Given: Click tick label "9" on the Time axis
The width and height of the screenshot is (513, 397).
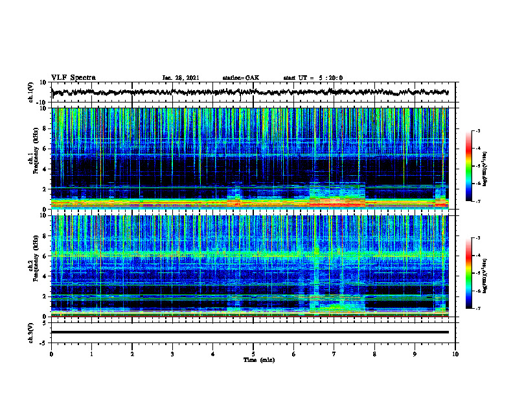Looking at the screenshot, I should point(415,354).
